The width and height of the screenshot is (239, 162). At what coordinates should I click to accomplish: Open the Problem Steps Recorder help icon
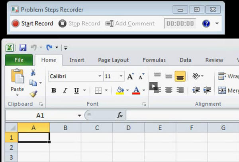click(206, 23)
